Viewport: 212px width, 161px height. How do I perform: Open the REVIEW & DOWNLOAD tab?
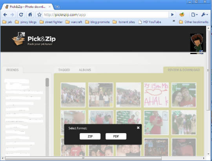point(184,70)
